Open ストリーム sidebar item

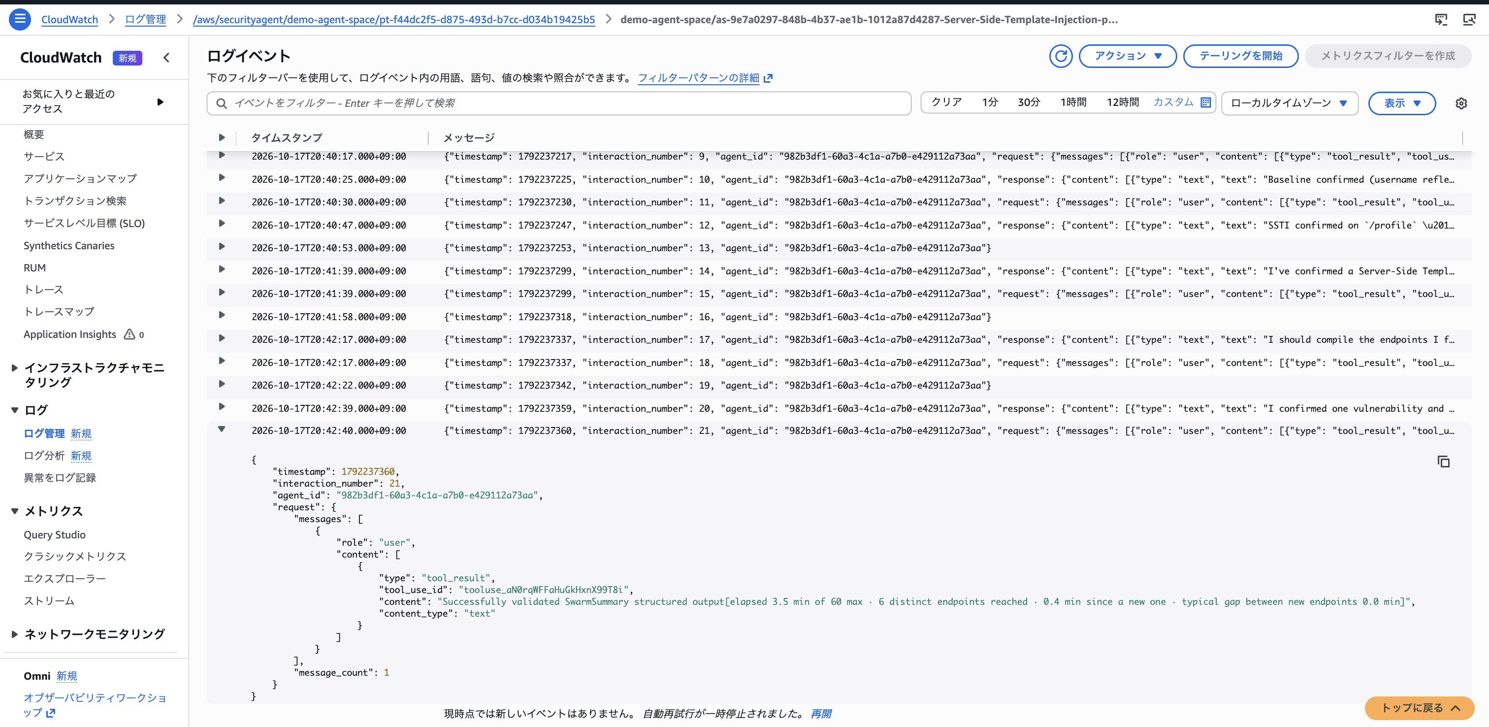pos(49,601)
